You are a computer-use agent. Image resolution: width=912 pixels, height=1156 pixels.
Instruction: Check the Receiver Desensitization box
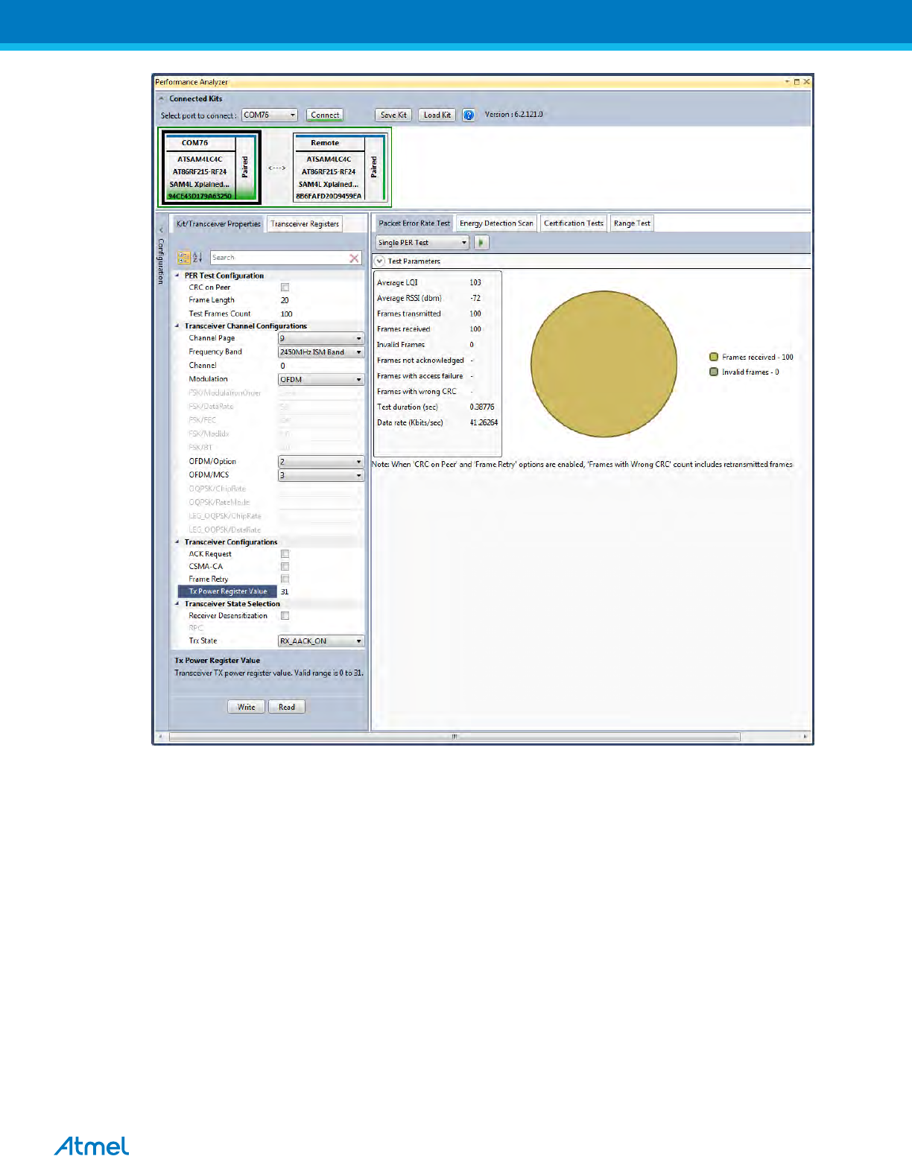tap(285, 616)
